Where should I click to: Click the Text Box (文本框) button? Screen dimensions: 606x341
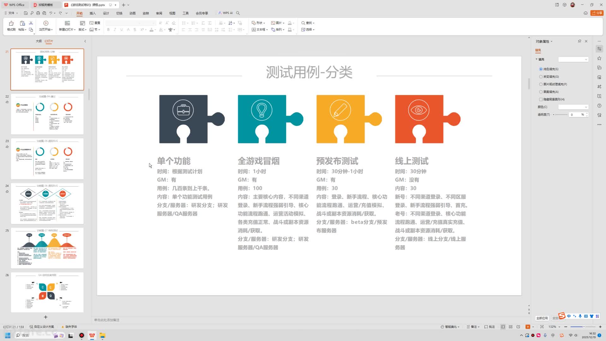260,30
